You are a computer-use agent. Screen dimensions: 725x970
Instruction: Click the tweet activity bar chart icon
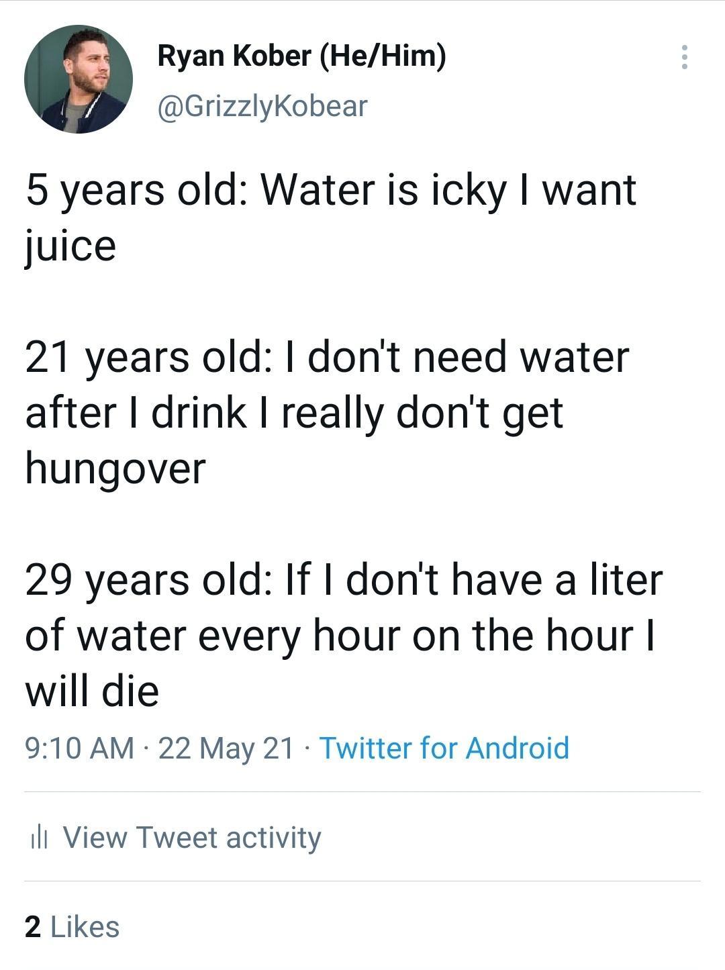[40, 838]
